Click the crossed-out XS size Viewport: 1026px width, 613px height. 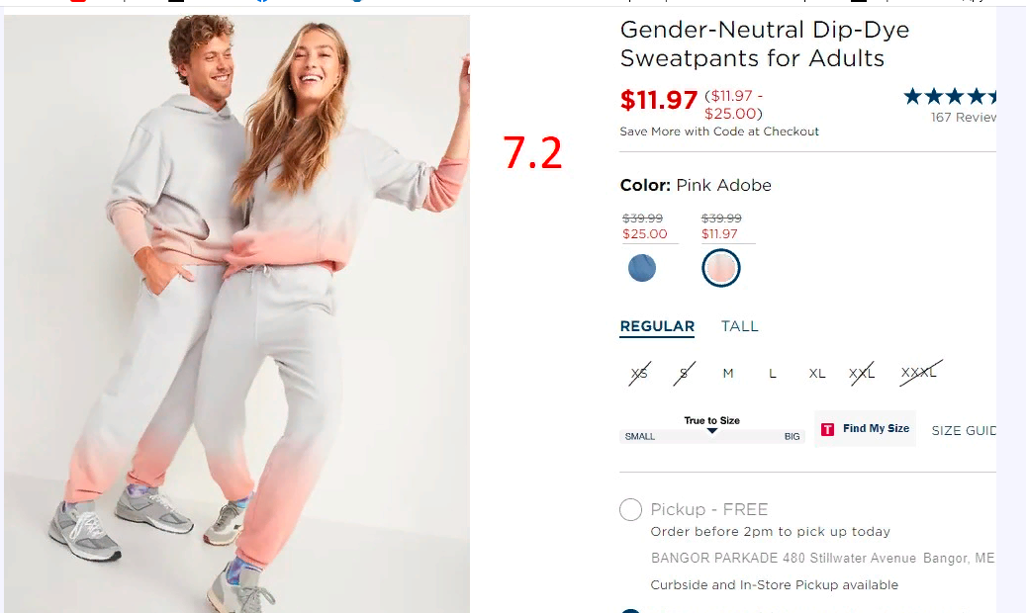click(639, 374)
